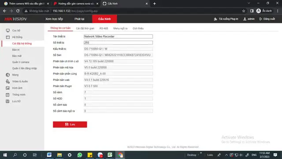This screenshot has width=282, height=159.
Task: Click the Số Seri value field
Action: point(118,55)
